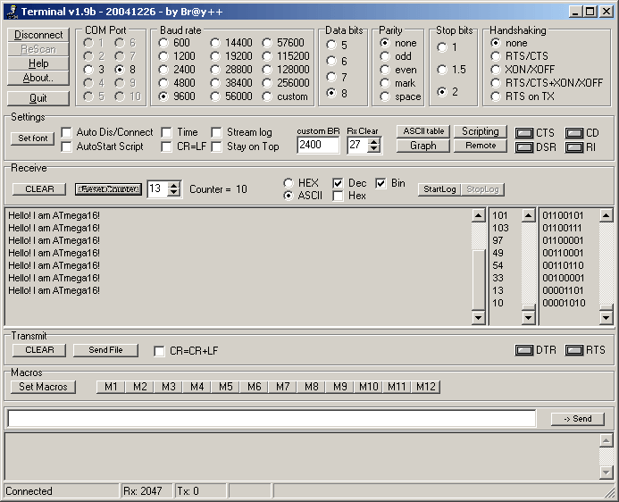Toggle the RTS signal indicator

click(574, 350)
